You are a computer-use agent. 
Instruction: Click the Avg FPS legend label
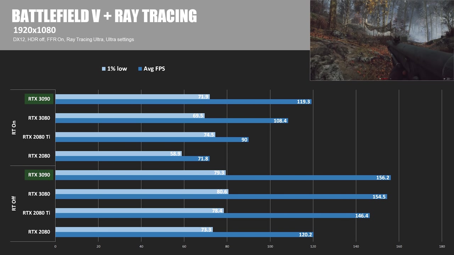point(154,69)
